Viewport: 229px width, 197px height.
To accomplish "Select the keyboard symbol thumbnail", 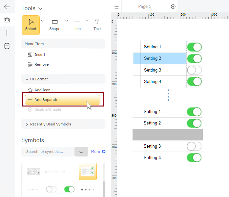I will (33, 172).
